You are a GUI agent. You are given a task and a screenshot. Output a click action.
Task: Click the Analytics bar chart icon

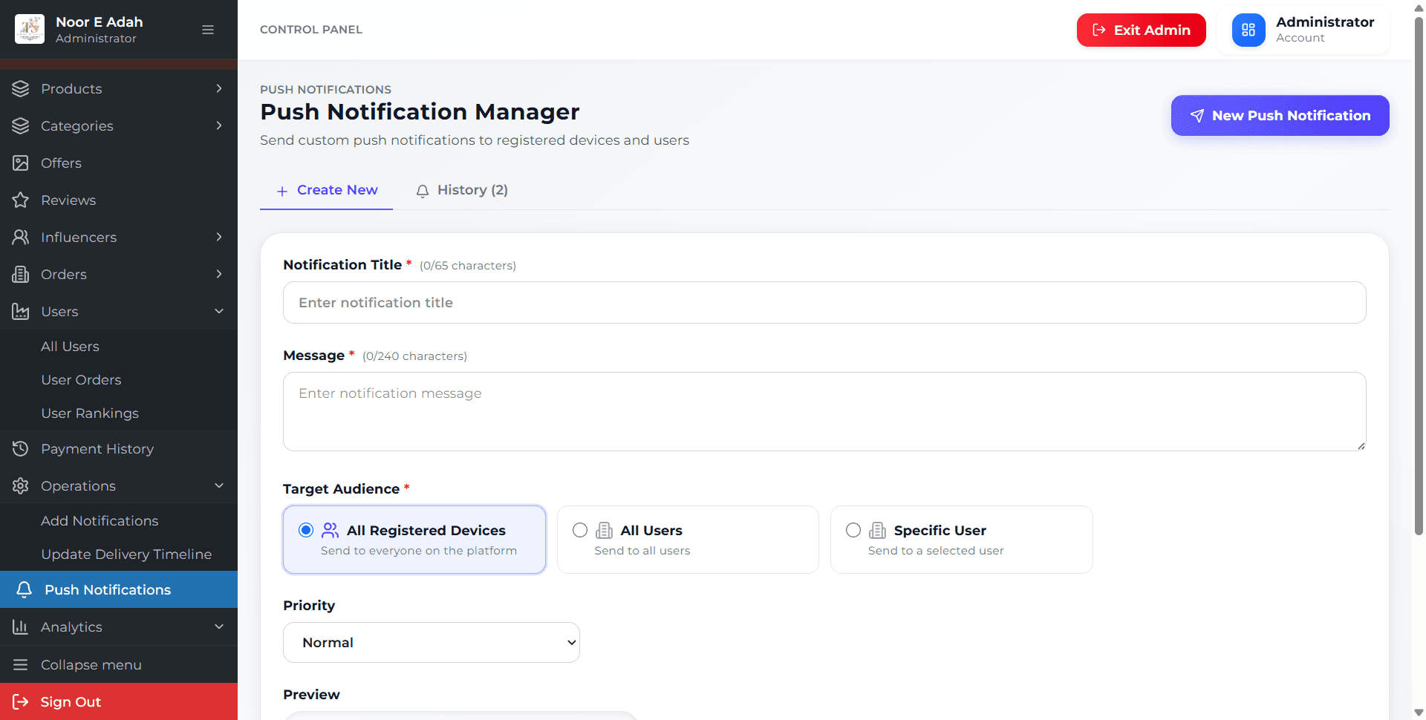[21, 626]
